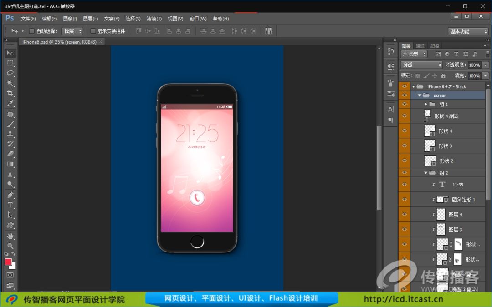Select the Eyedropper tool

[x=10, y=104]
